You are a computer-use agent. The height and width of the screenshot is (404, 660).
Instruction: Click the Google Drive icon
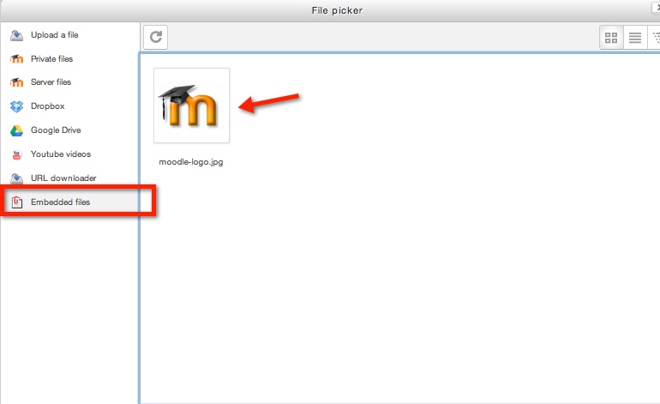coord(16,130)
